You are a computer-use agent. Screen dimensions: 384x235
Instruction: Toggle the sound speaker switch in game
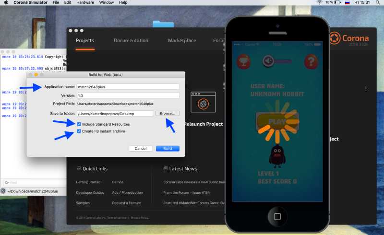pos(277,61)
